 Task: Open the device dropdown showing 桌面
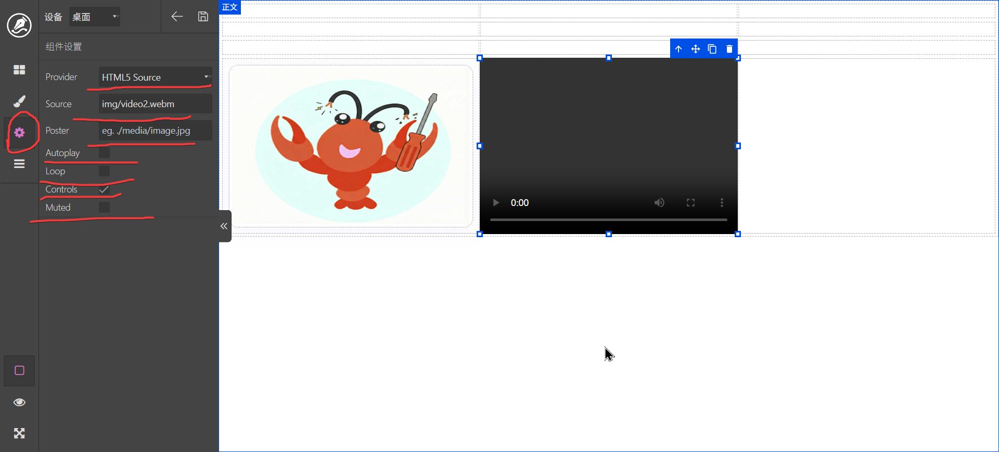point(95,17)
